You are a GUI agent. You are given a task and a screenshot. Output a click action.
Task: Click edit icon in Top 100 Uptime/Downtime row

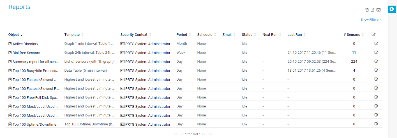[x=377, y=124]
